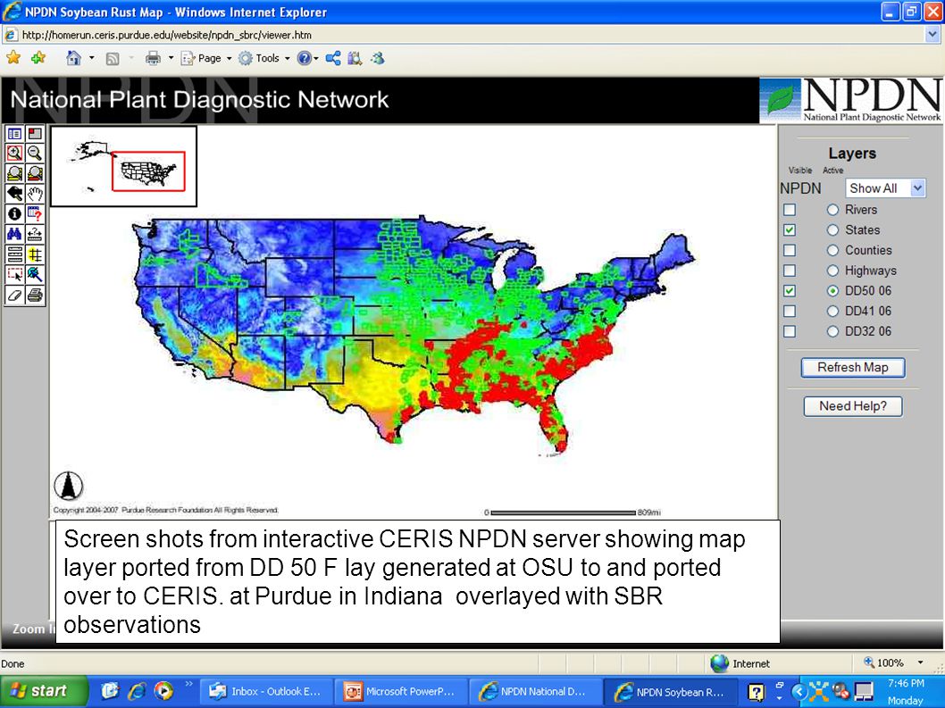Toggle the overview map tool icon
Image resolution: width=945 pixels, height=708 pixels.
click(x=36, y=134)
